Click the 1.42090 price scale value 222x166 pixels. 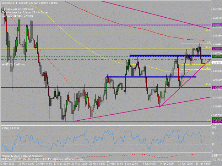coord(217,124)
